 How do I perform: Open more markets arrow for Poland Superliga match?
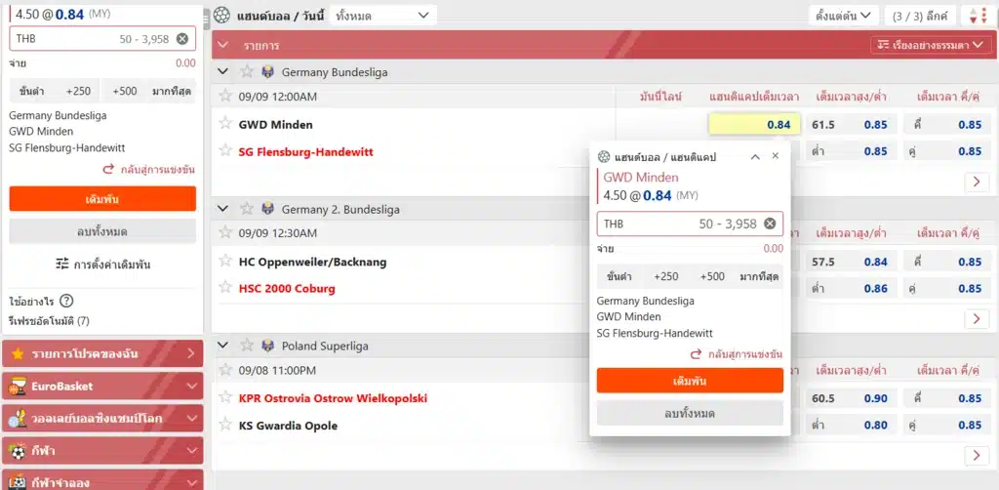pos(977,455)
